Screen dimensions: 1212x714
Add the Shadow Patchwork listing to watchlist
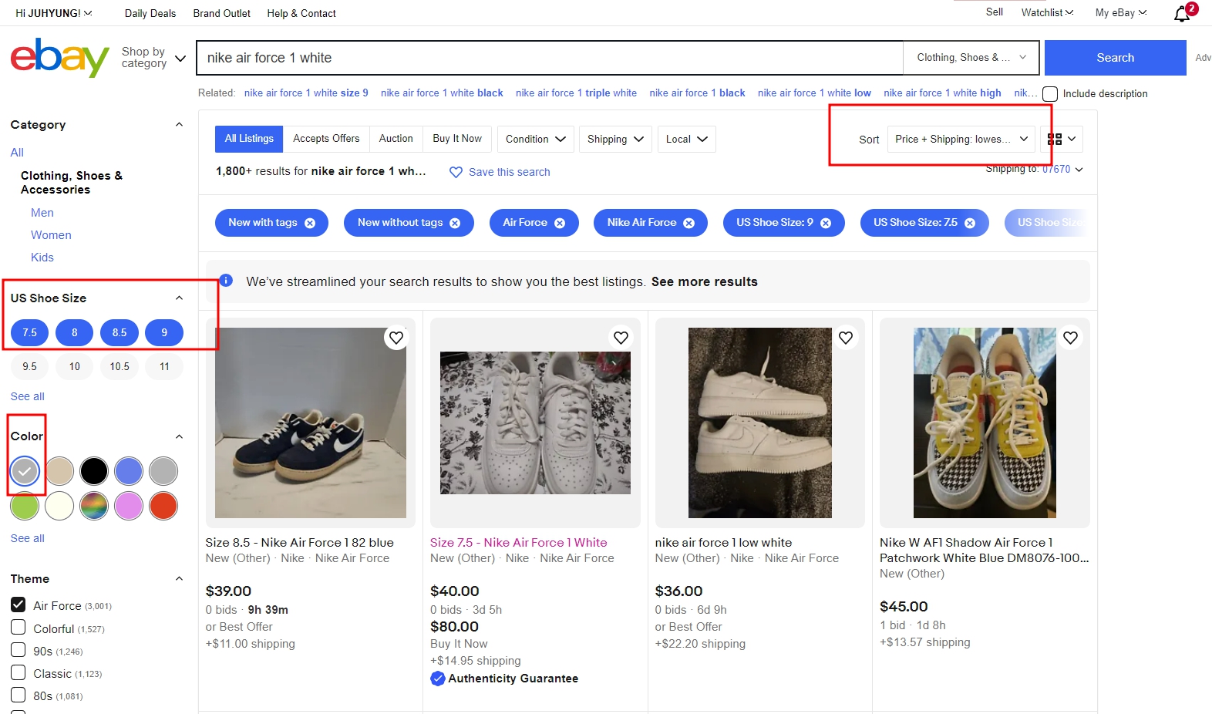[1070, 338]
